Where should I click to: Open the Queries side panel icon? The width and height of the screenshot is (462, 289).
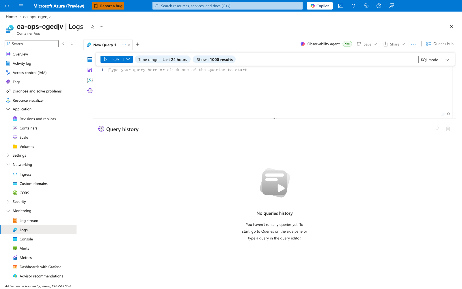tap(90, 70)
